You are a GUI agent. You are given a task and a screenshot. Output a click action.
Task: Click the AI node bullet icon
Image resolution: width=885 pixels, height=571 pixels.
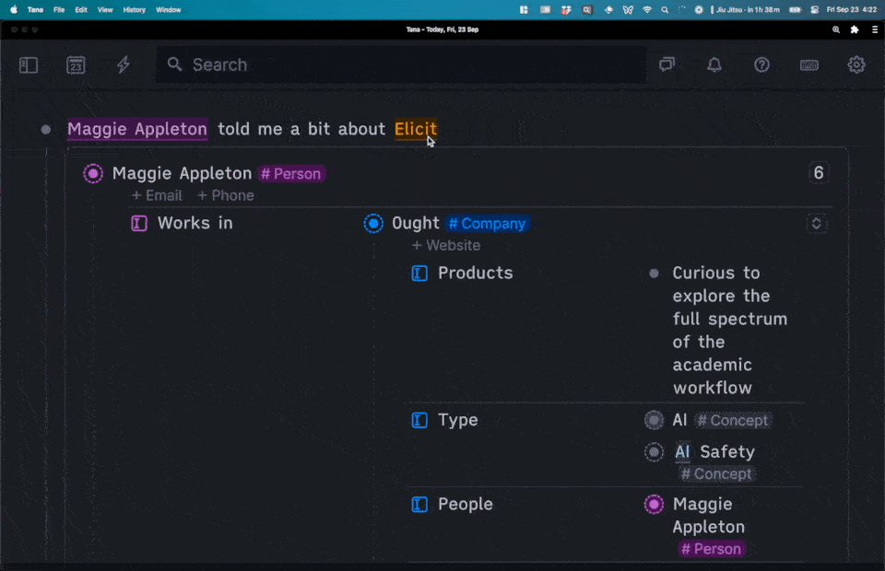(x=655, y=421)
